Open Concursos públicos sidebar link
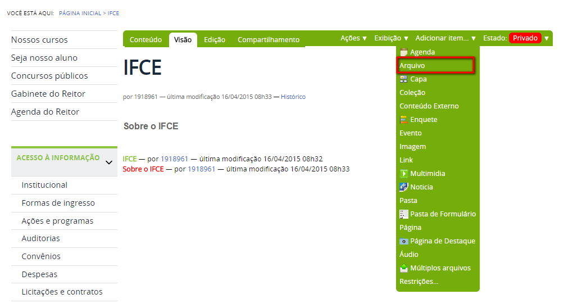This screenshot has height=303, width=582. coord(49,76)
